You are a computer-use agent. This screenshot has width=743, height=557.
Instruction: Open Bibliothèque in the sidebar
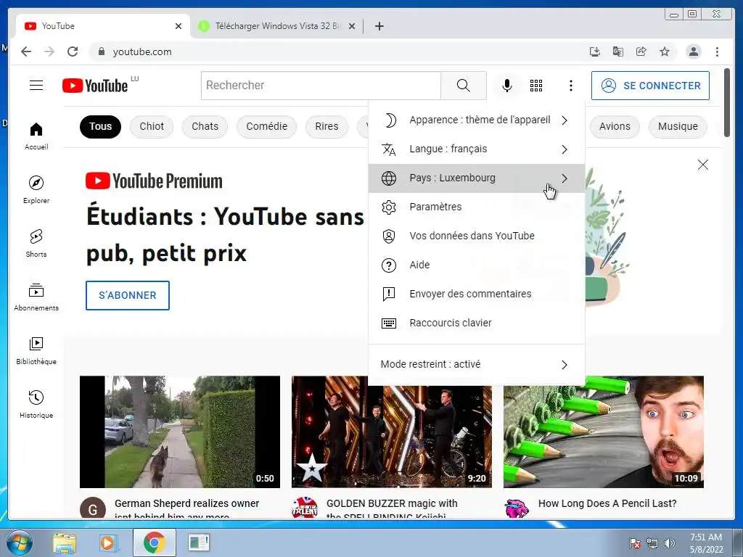coord(36,350)
